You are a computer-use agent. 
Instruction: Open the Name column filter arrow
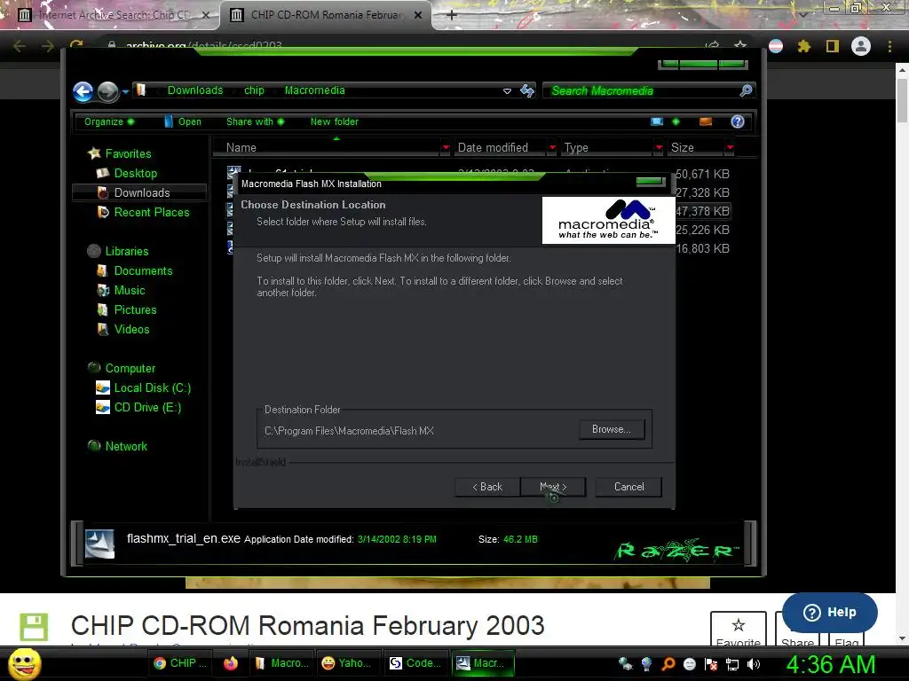click(446, 148)
